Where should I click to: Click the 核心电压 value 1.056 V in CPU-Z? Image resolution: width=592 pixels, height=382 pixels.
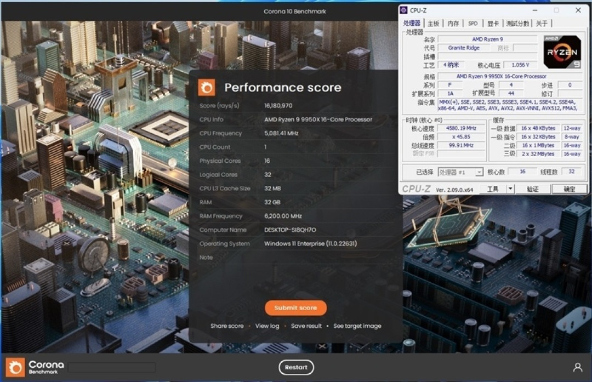click(x=520, y=65)
